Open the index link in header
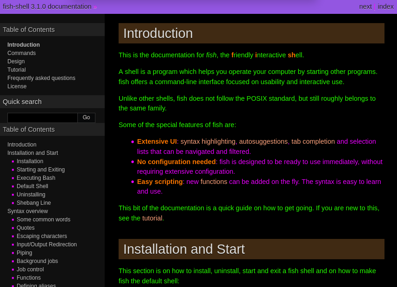This screenshot has width=397, height=287. coord(385,6)
